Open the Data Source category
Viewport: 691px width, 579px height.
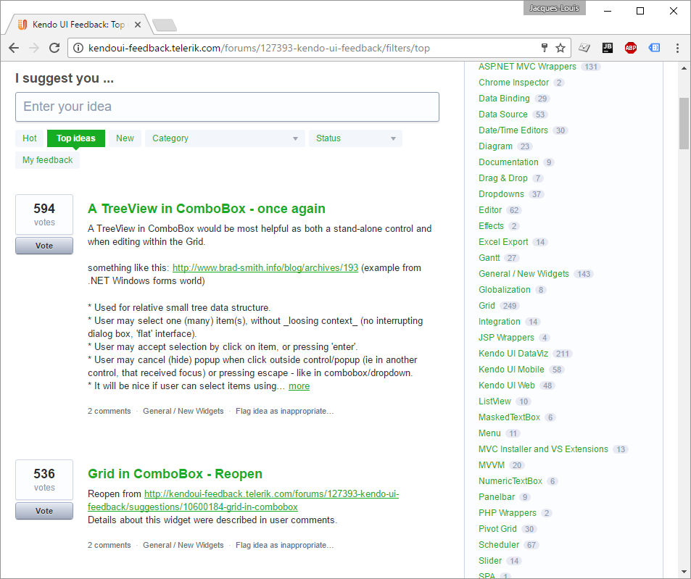click(x=502, y=114)
